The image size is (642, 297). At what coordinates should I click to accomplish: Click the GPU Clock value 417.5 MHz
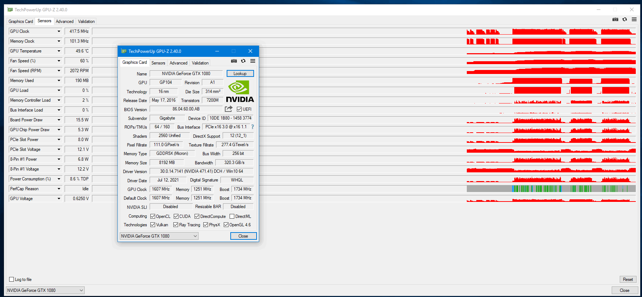(x=77, y=31)
